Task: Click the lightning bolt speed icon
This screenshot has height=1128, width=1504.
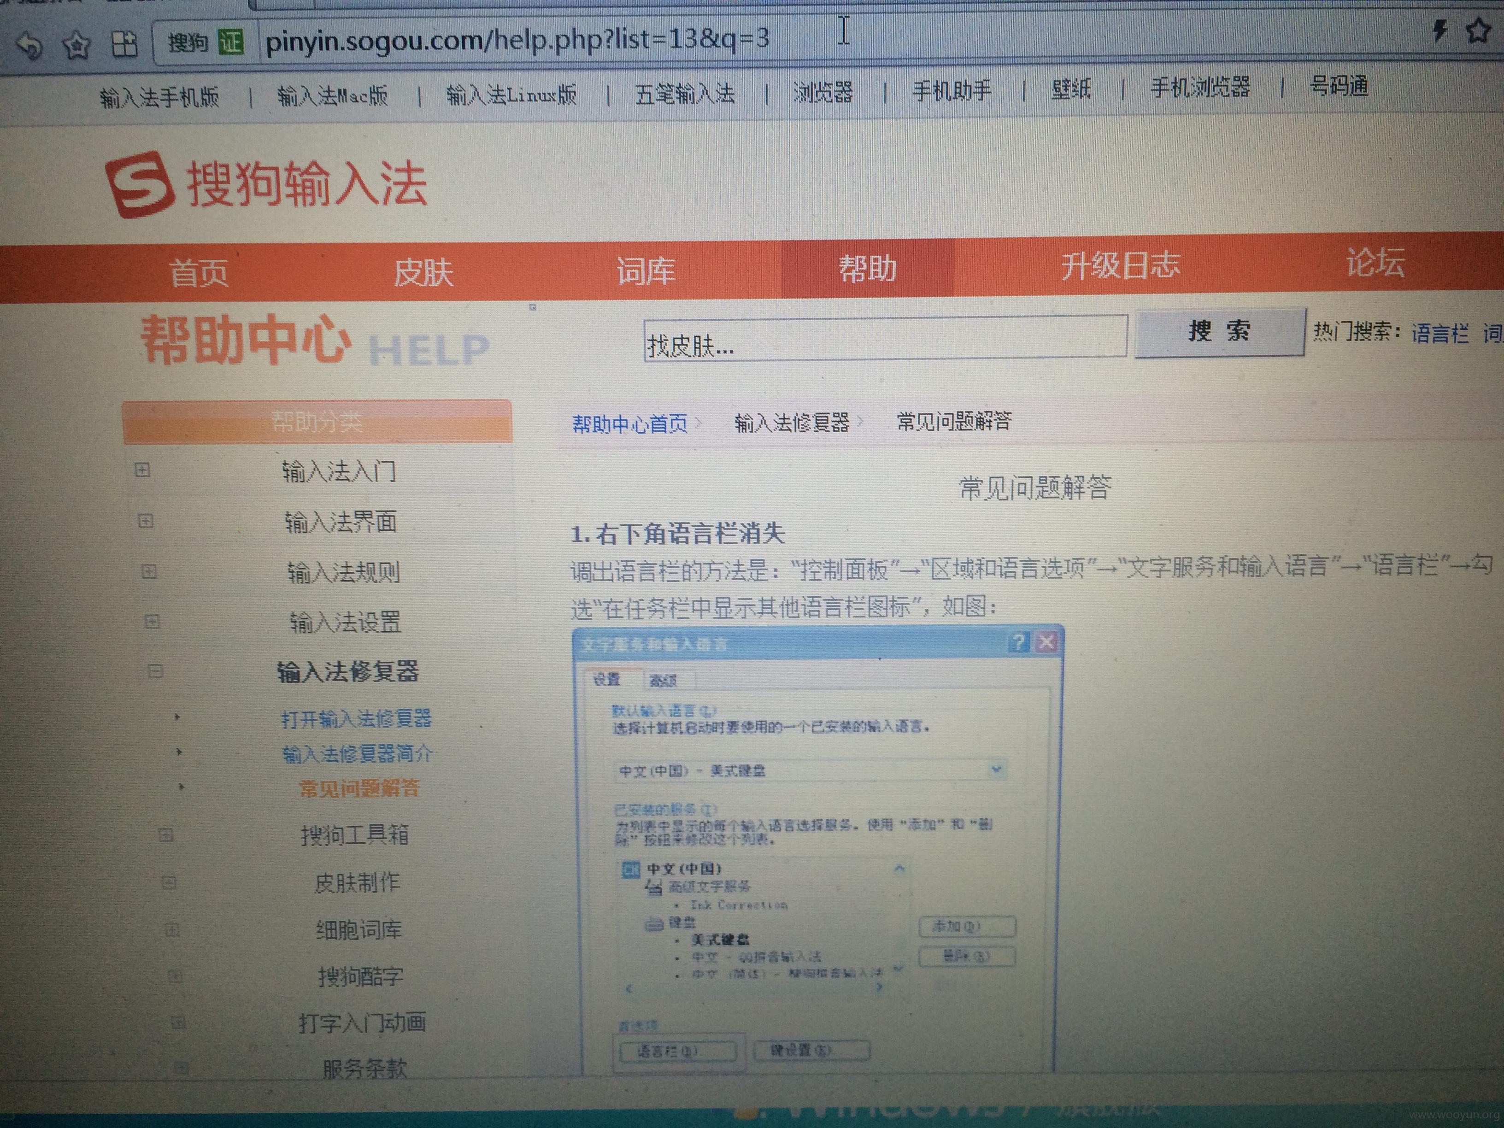Action: (x=1439, y=30)
